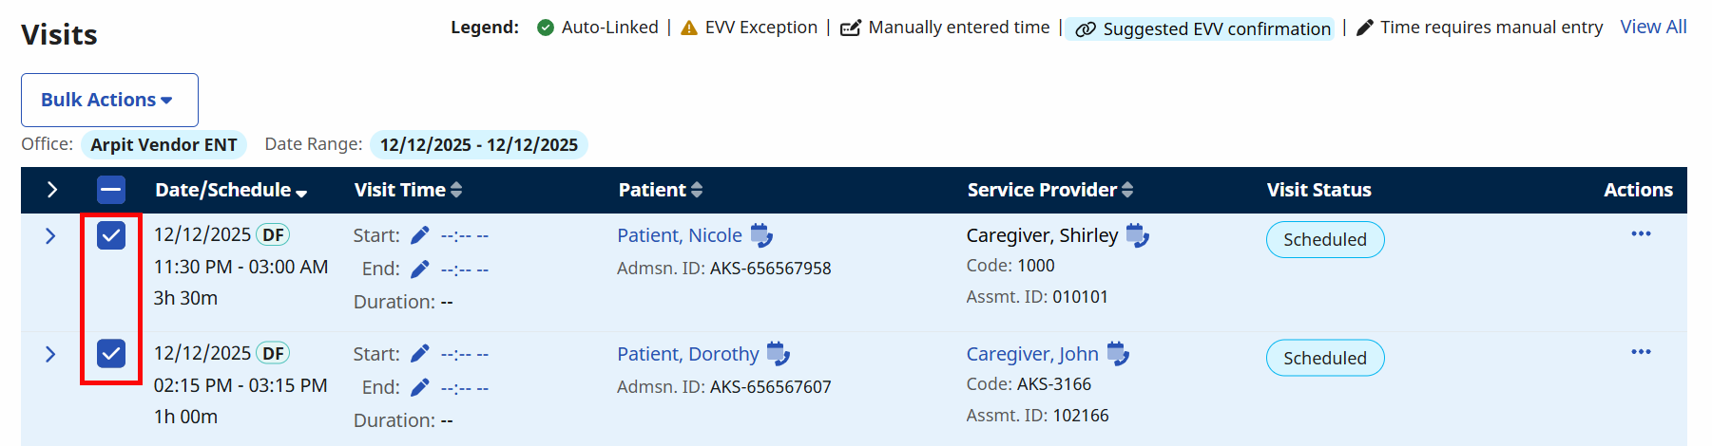Uncheck the Patient, Dorothy visit checkbox

pyautogui.click(x=111, y=354)
